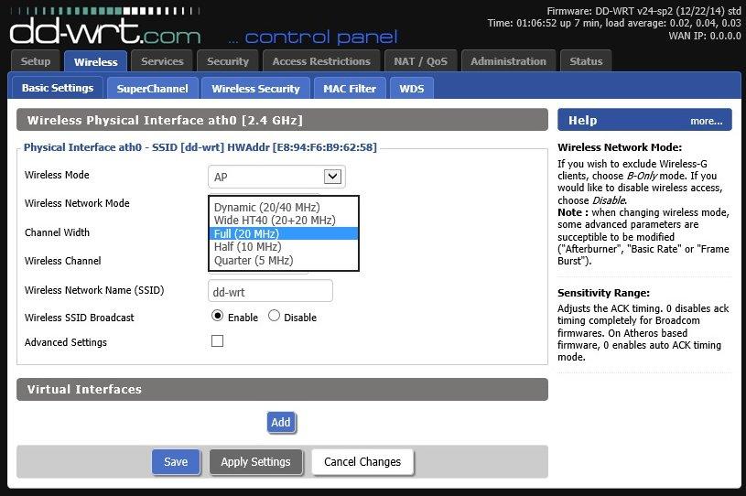Add a virtual interface
Screen dimensions: 746x496
(281, 422)
